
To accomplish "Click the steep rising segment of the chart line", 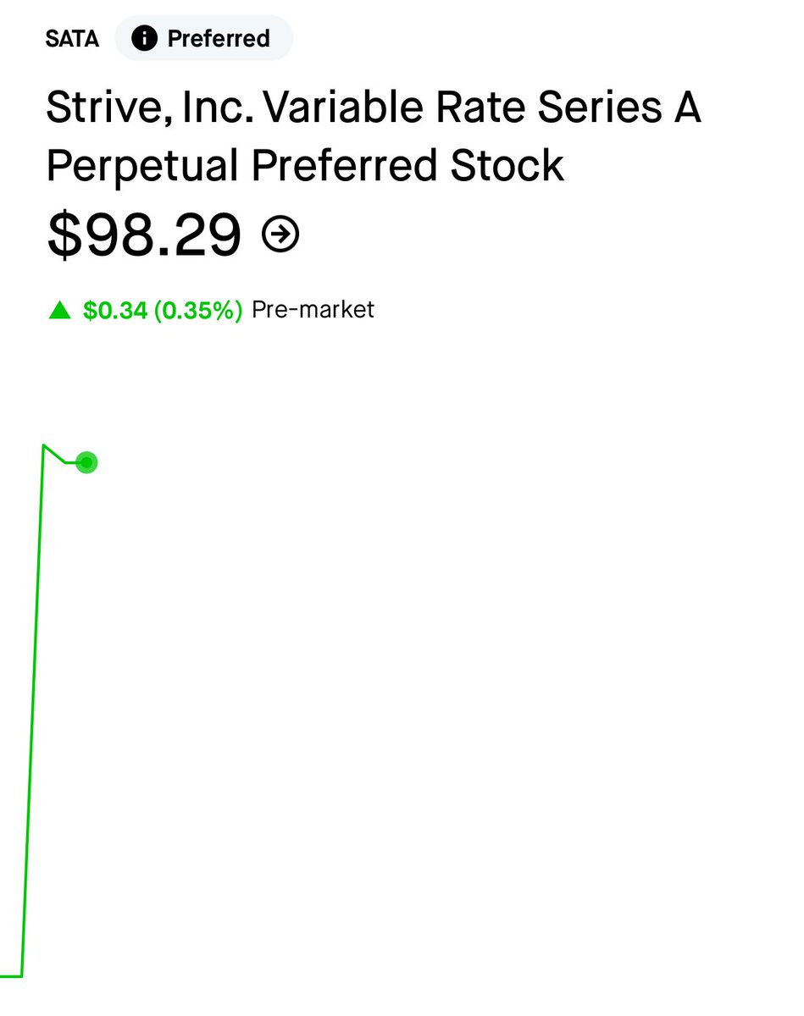I will (x=32, y=711).
